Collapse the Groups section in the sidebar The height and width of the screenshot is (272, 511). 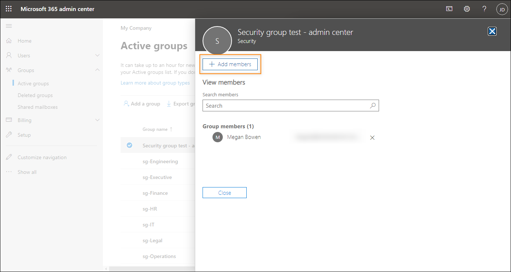point(97,70)
